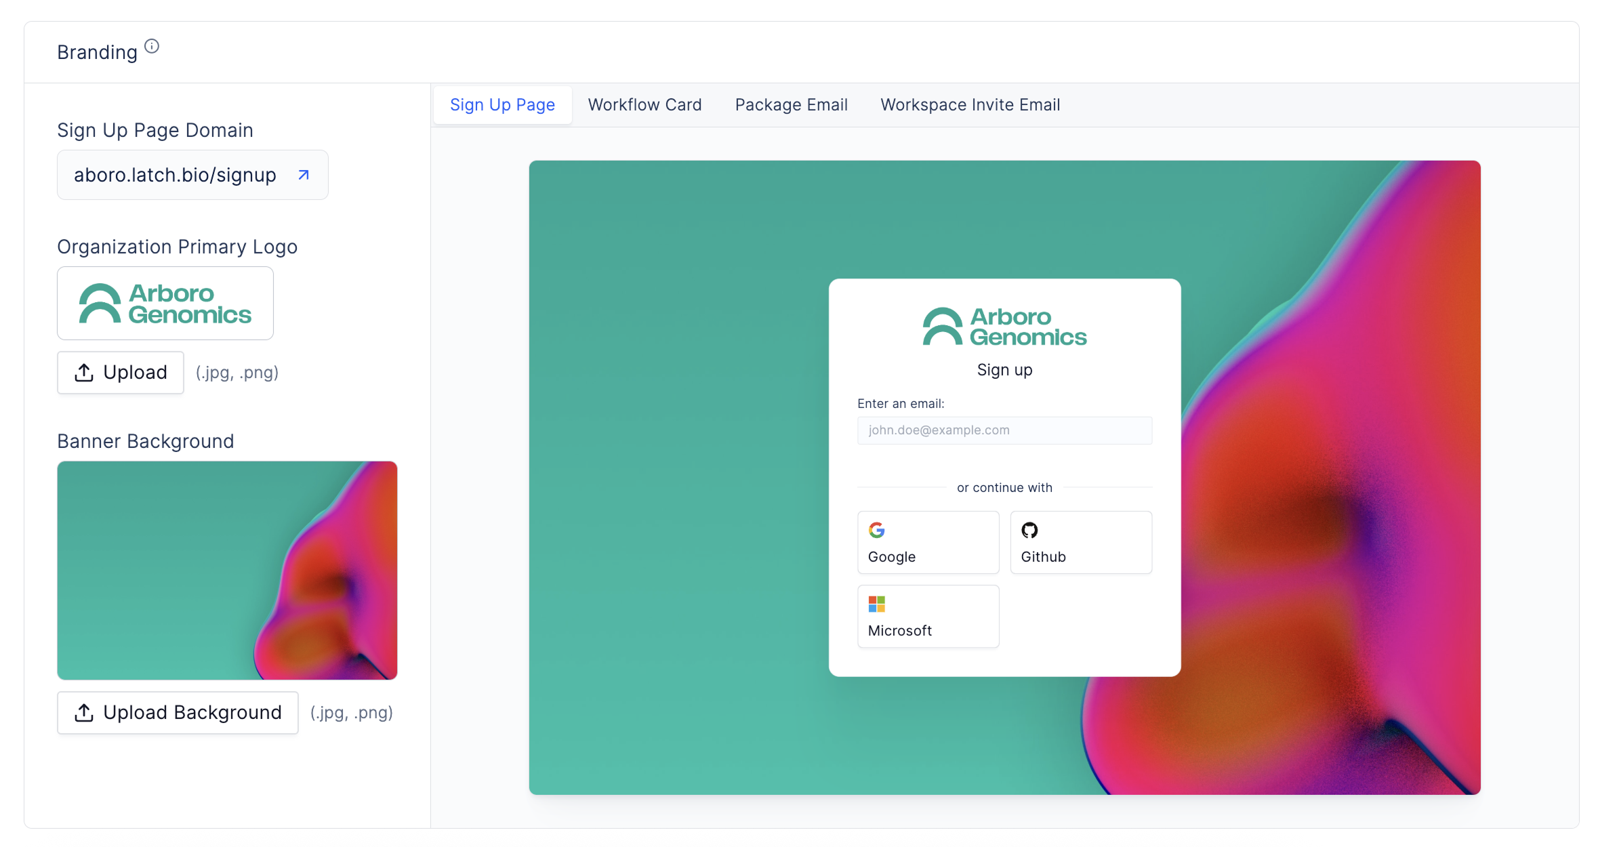Click the 'Sign up' heading in card
1598x847 pixels.
point(1004,370)
